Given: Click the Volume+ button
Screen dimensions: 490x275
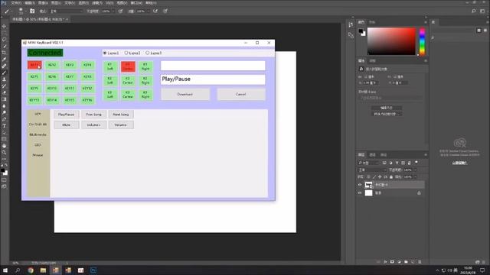Looking at the screenshot, I should pos(93,125).
